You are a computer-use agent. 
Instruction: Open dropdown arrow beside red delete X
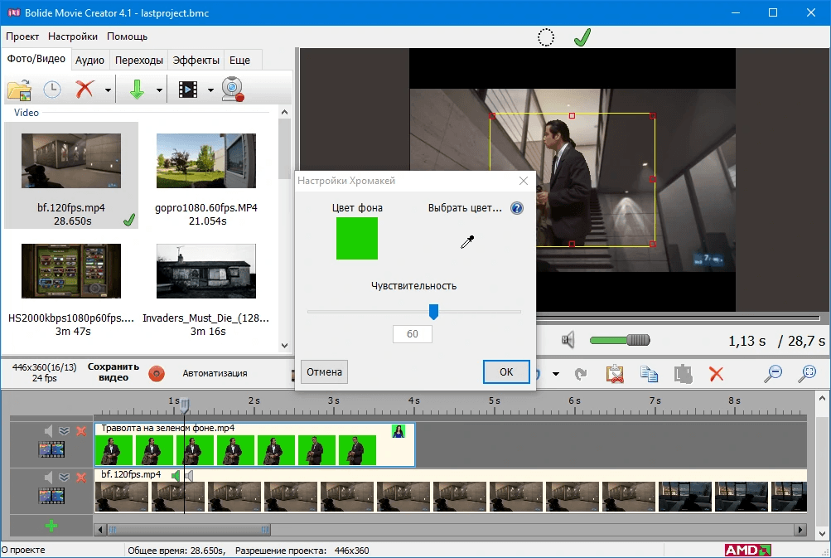(109, 90)
